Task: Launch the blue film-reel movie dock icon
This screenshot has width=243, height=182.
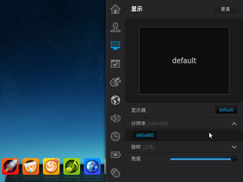Action: click(x=92, y=166)
